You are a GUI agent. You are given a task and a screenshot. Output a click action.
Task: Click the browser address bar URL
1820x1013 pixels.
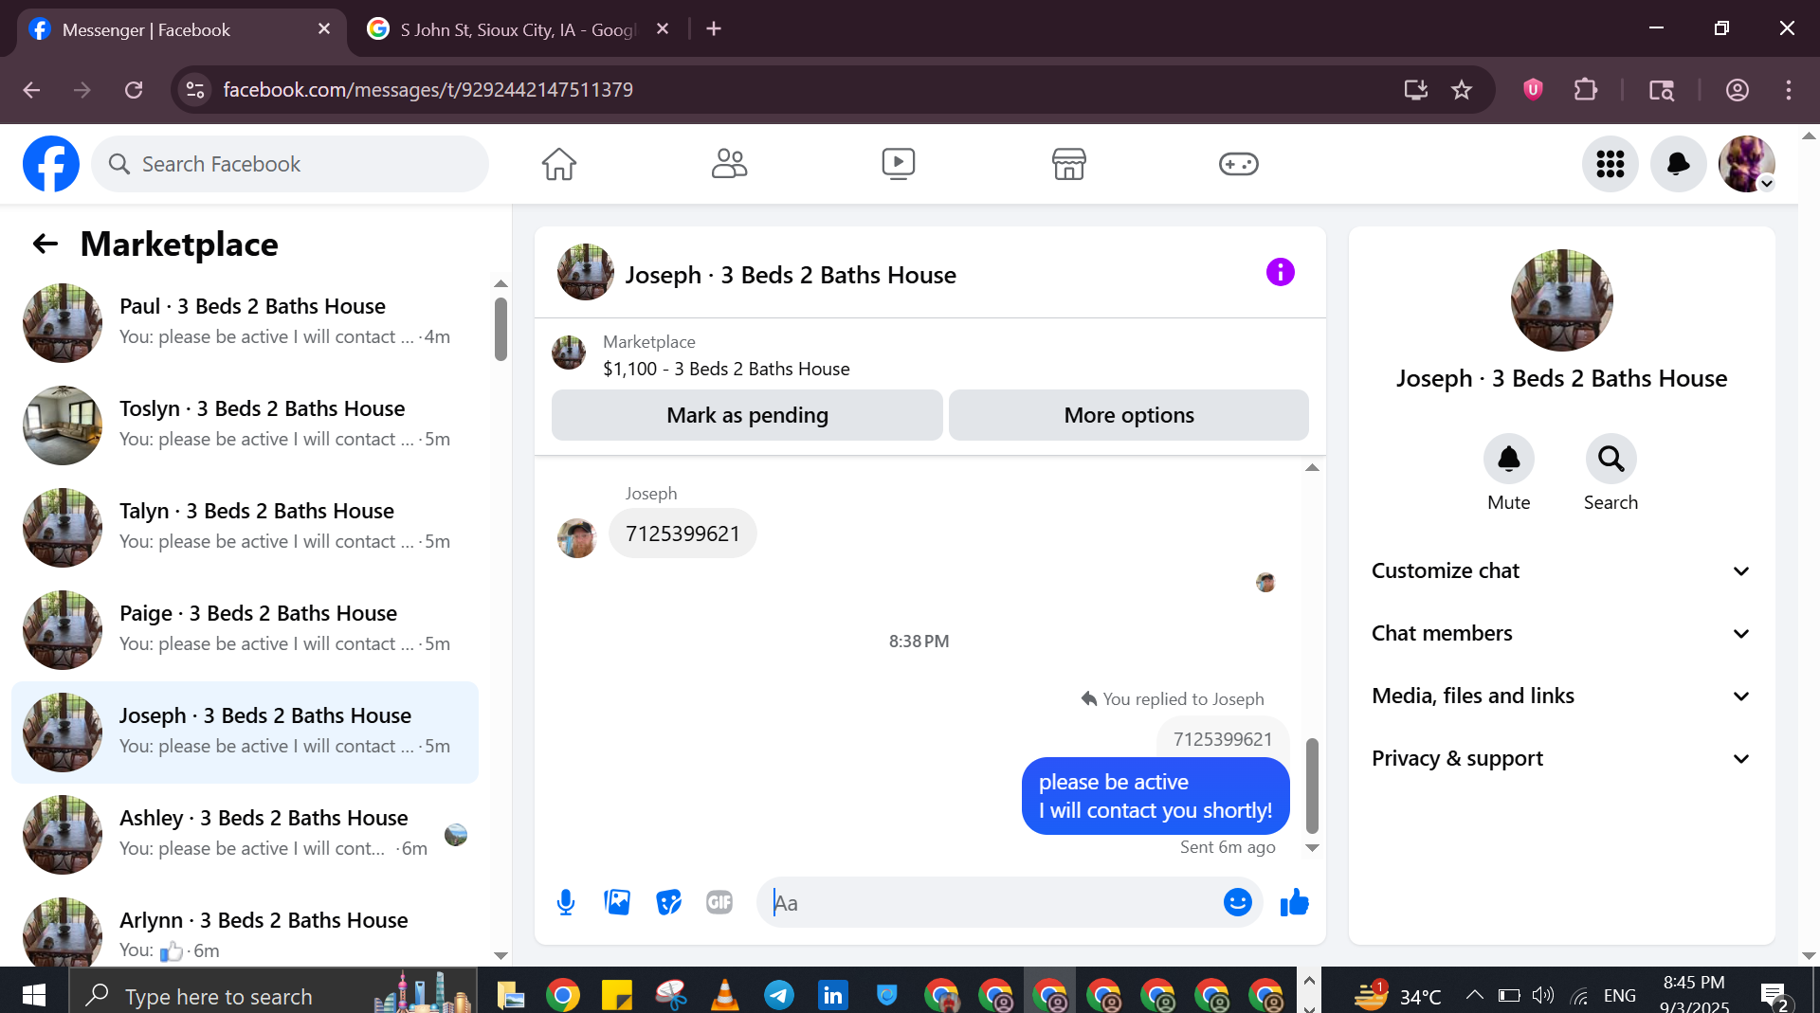tap(428, 90)
